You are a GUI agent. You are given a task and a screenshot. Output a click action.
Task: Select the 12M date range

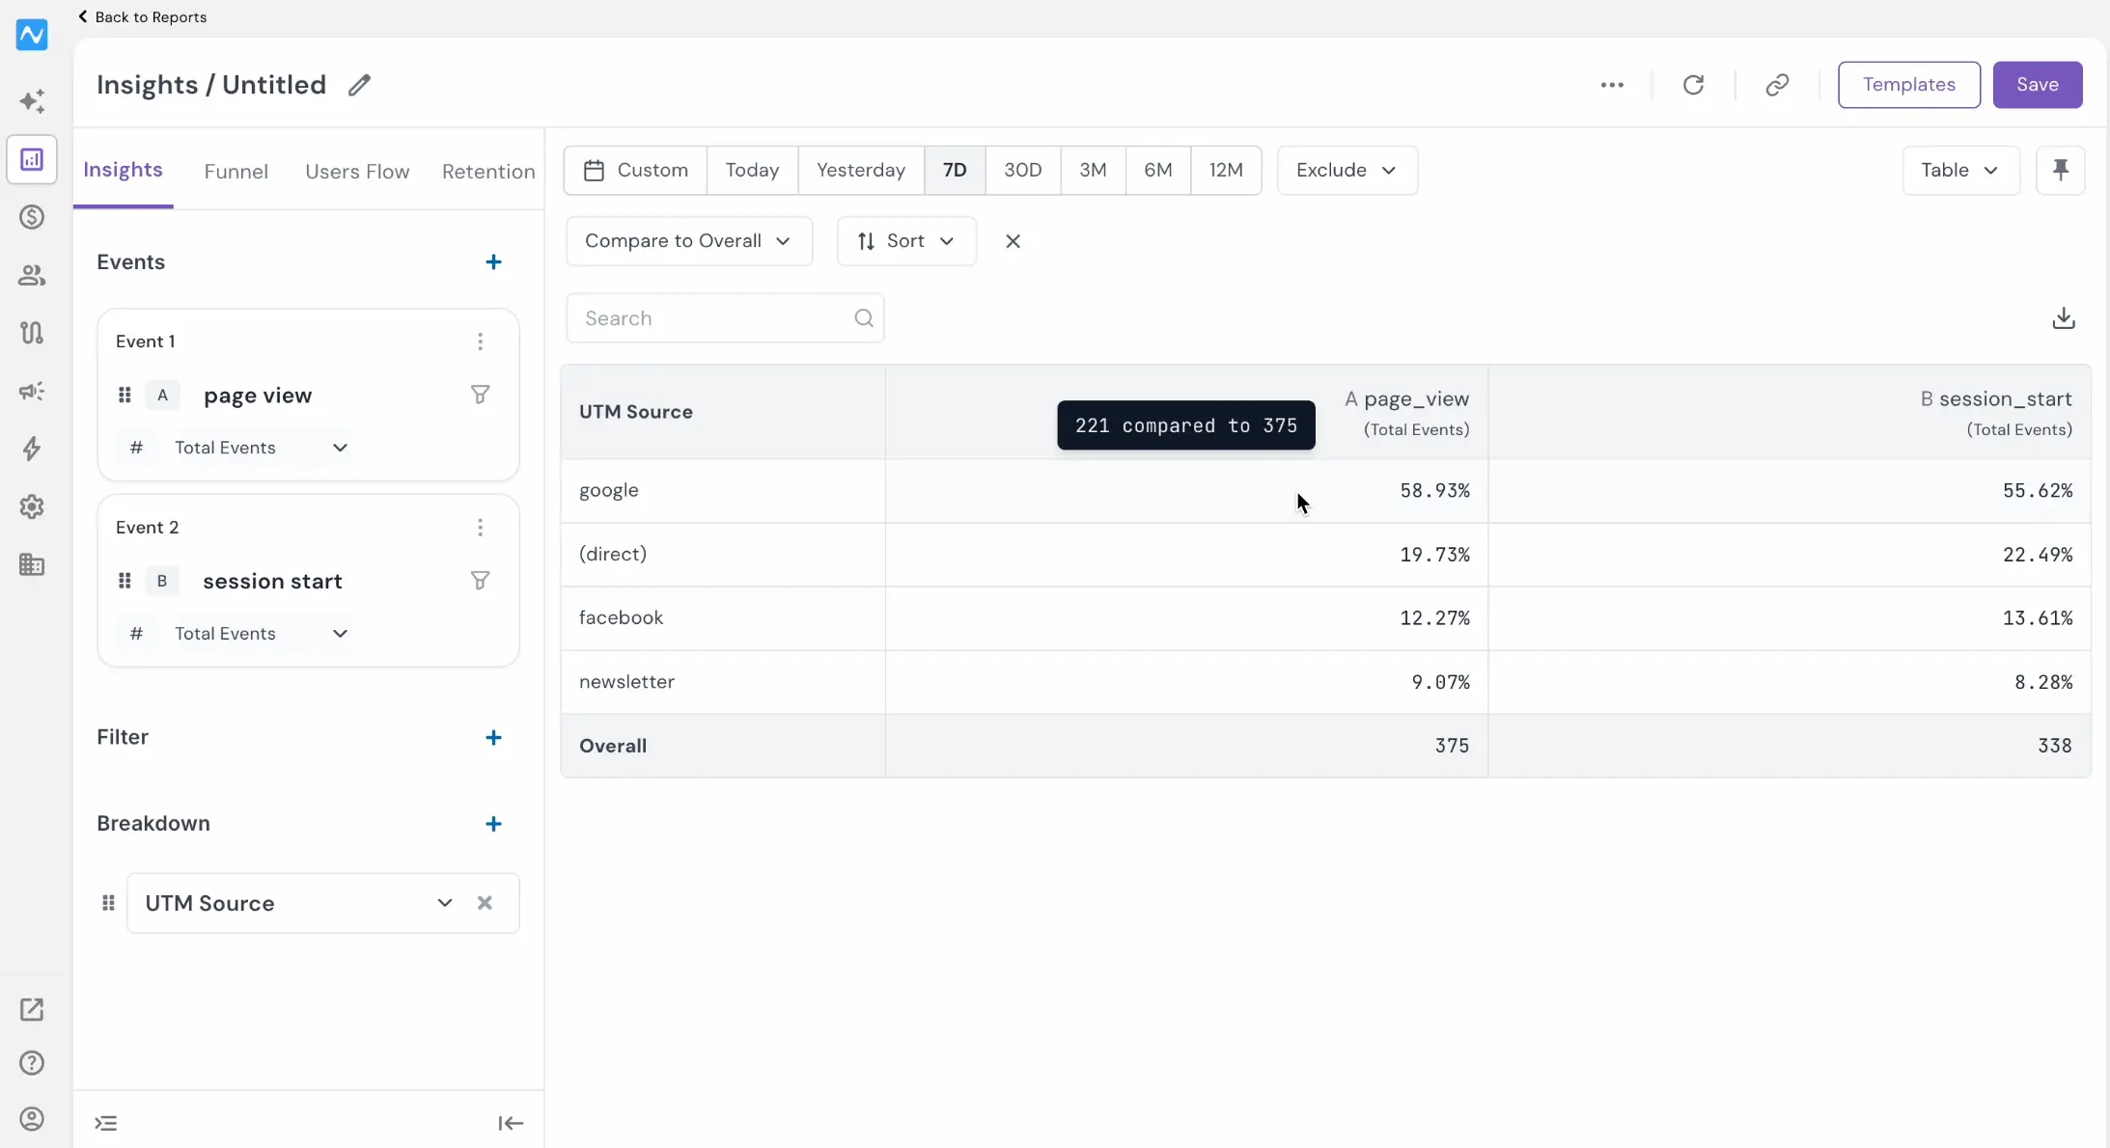point(1226,171)
